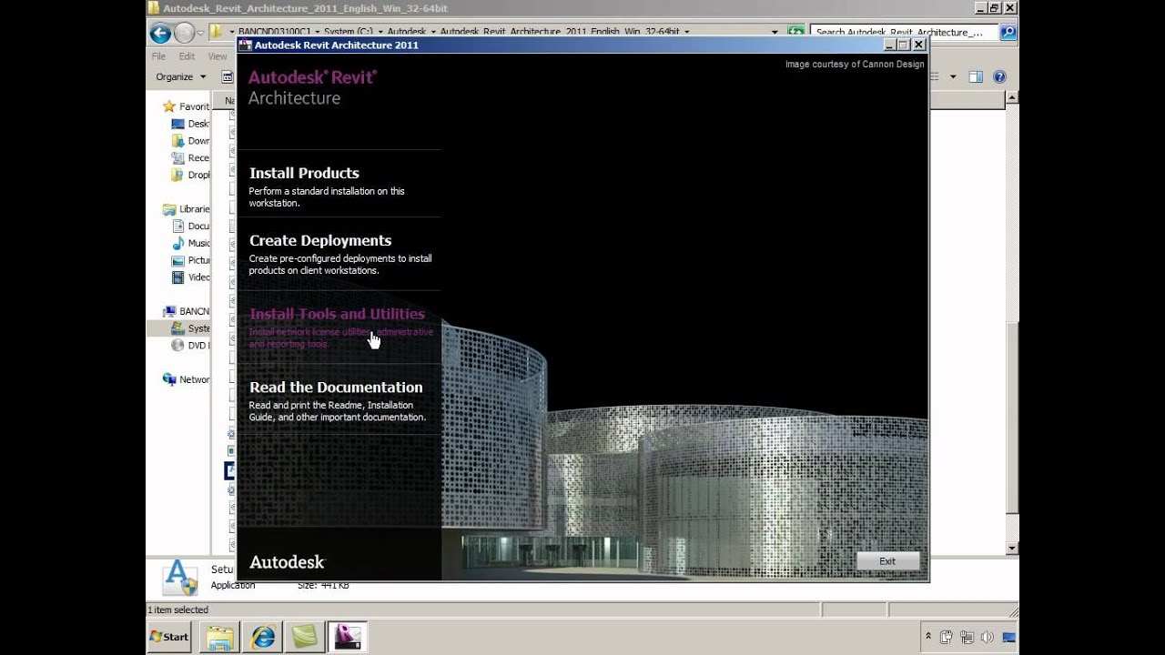Screen dimensions: 1165x655
Task: Expand address bar history dropdown
Action: point(775,32)
